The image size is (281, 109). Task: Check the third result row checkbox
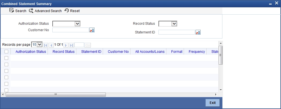[x=7, y=71]
